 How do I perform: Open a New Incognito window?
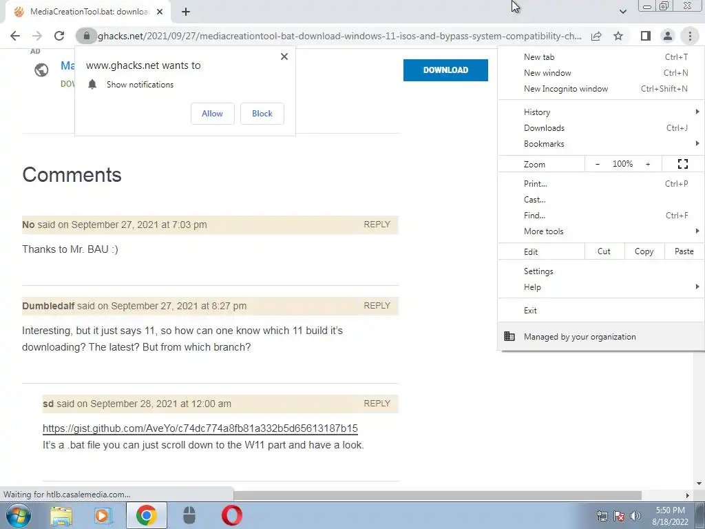click(601, 89)
